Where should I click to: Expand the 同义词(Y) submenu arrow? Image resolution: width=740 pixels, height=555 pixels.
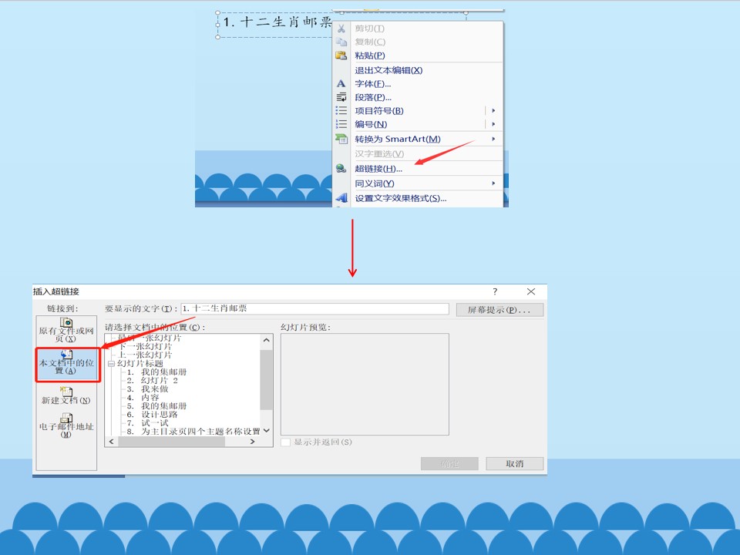click(493, 183)
